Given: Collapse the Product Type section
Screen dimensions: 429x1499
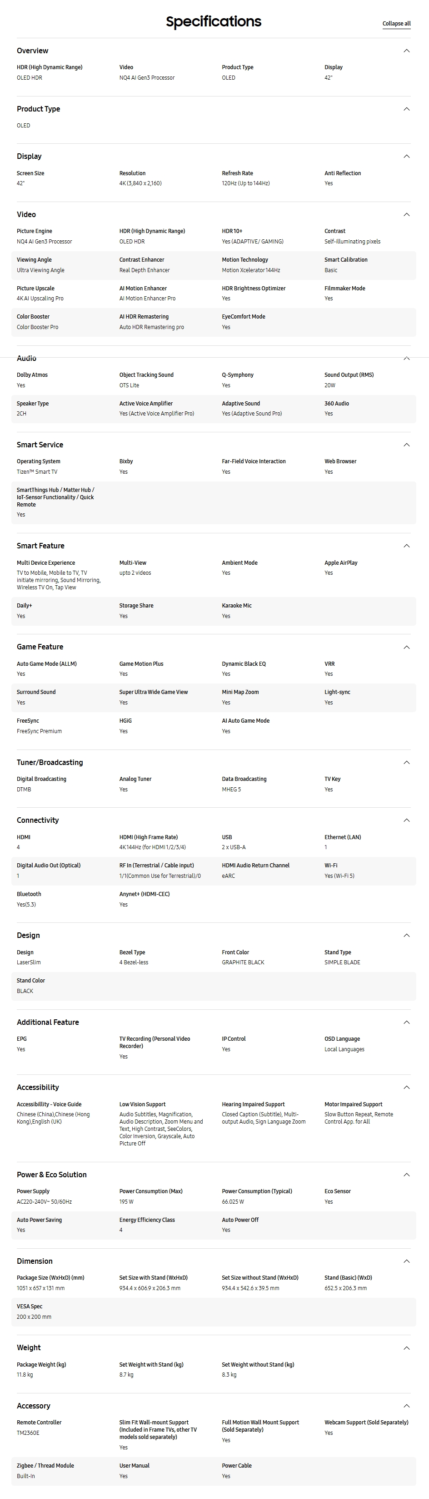Looking at the screenshot, I should pyautogui.click(x=406, y=109).
